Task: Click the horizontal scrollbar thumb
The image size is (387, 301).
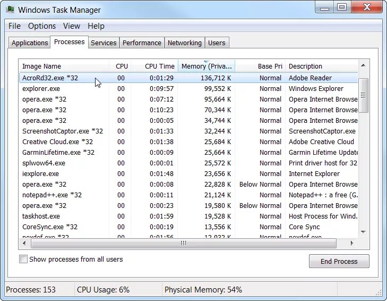Action: 183,243
